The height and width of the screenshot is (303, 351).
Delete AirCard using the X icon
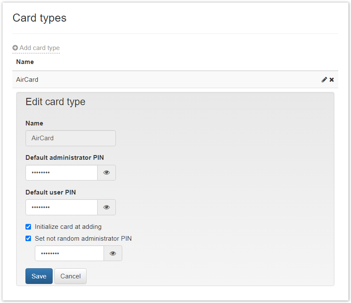click(332, 80)
